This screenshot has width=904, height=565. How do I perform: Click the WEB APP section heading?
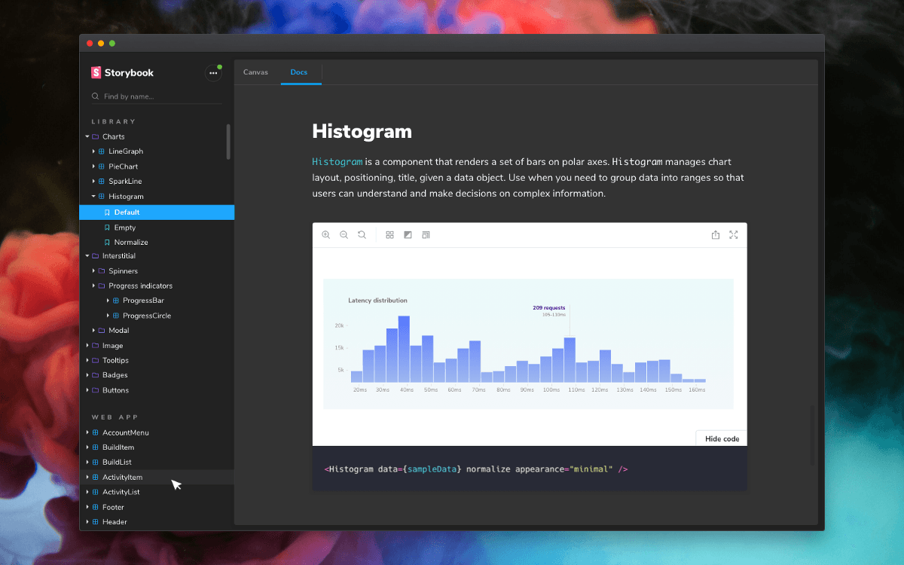click(115, 417)
